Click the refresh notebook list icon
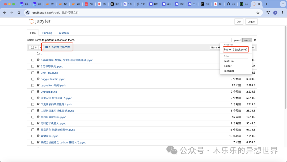 (x=255, y=40)
